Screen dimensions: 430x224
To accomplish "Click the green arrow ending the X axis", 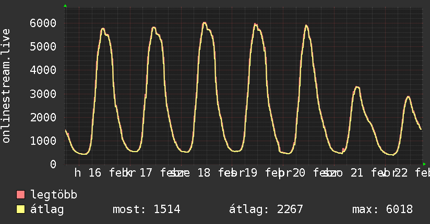I will coord(424,164).
